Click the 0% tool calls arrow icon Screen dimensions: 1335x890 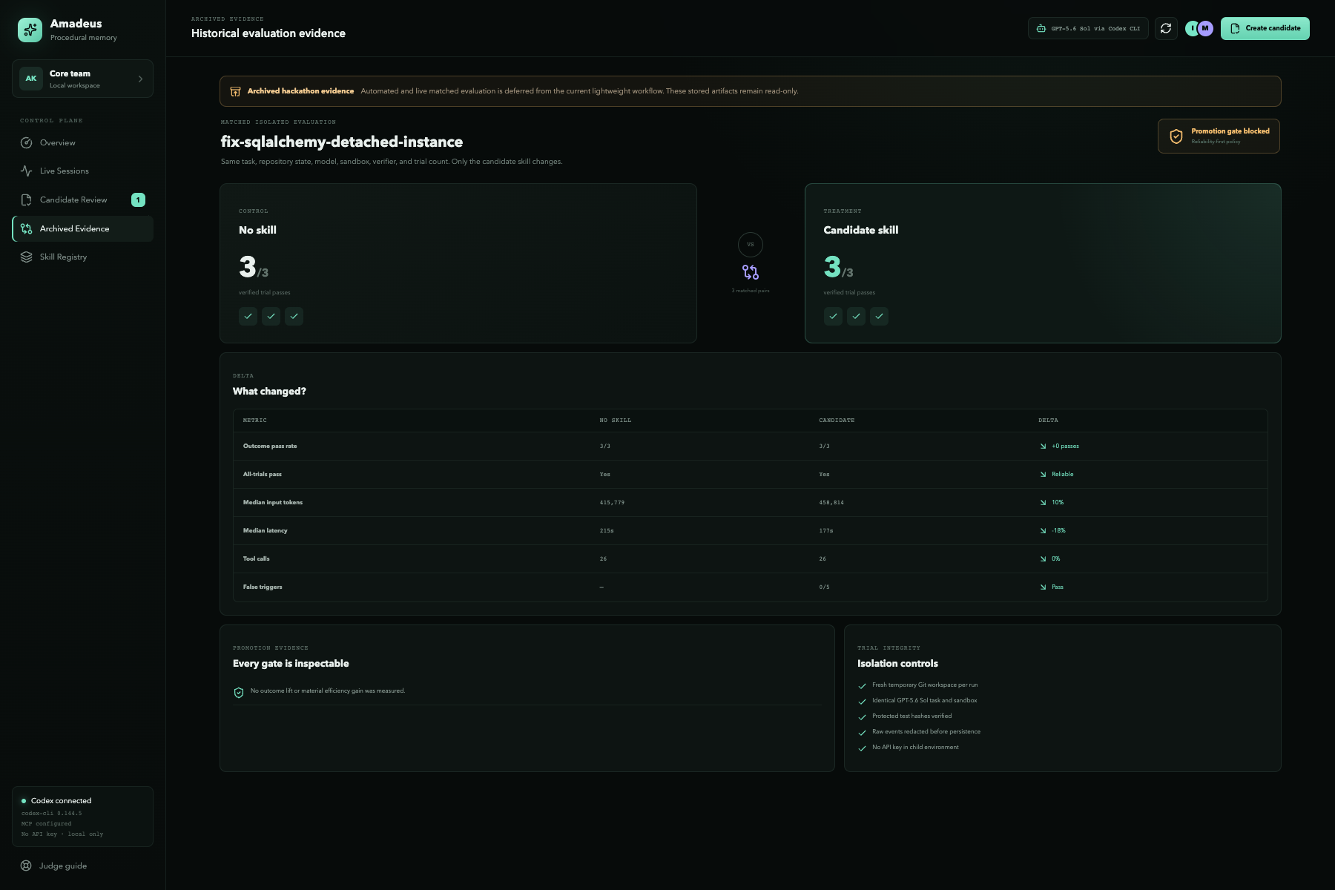click(x=1043, y=559)
